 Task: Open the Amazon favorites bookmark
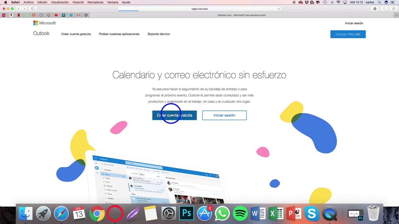(11, 15)
